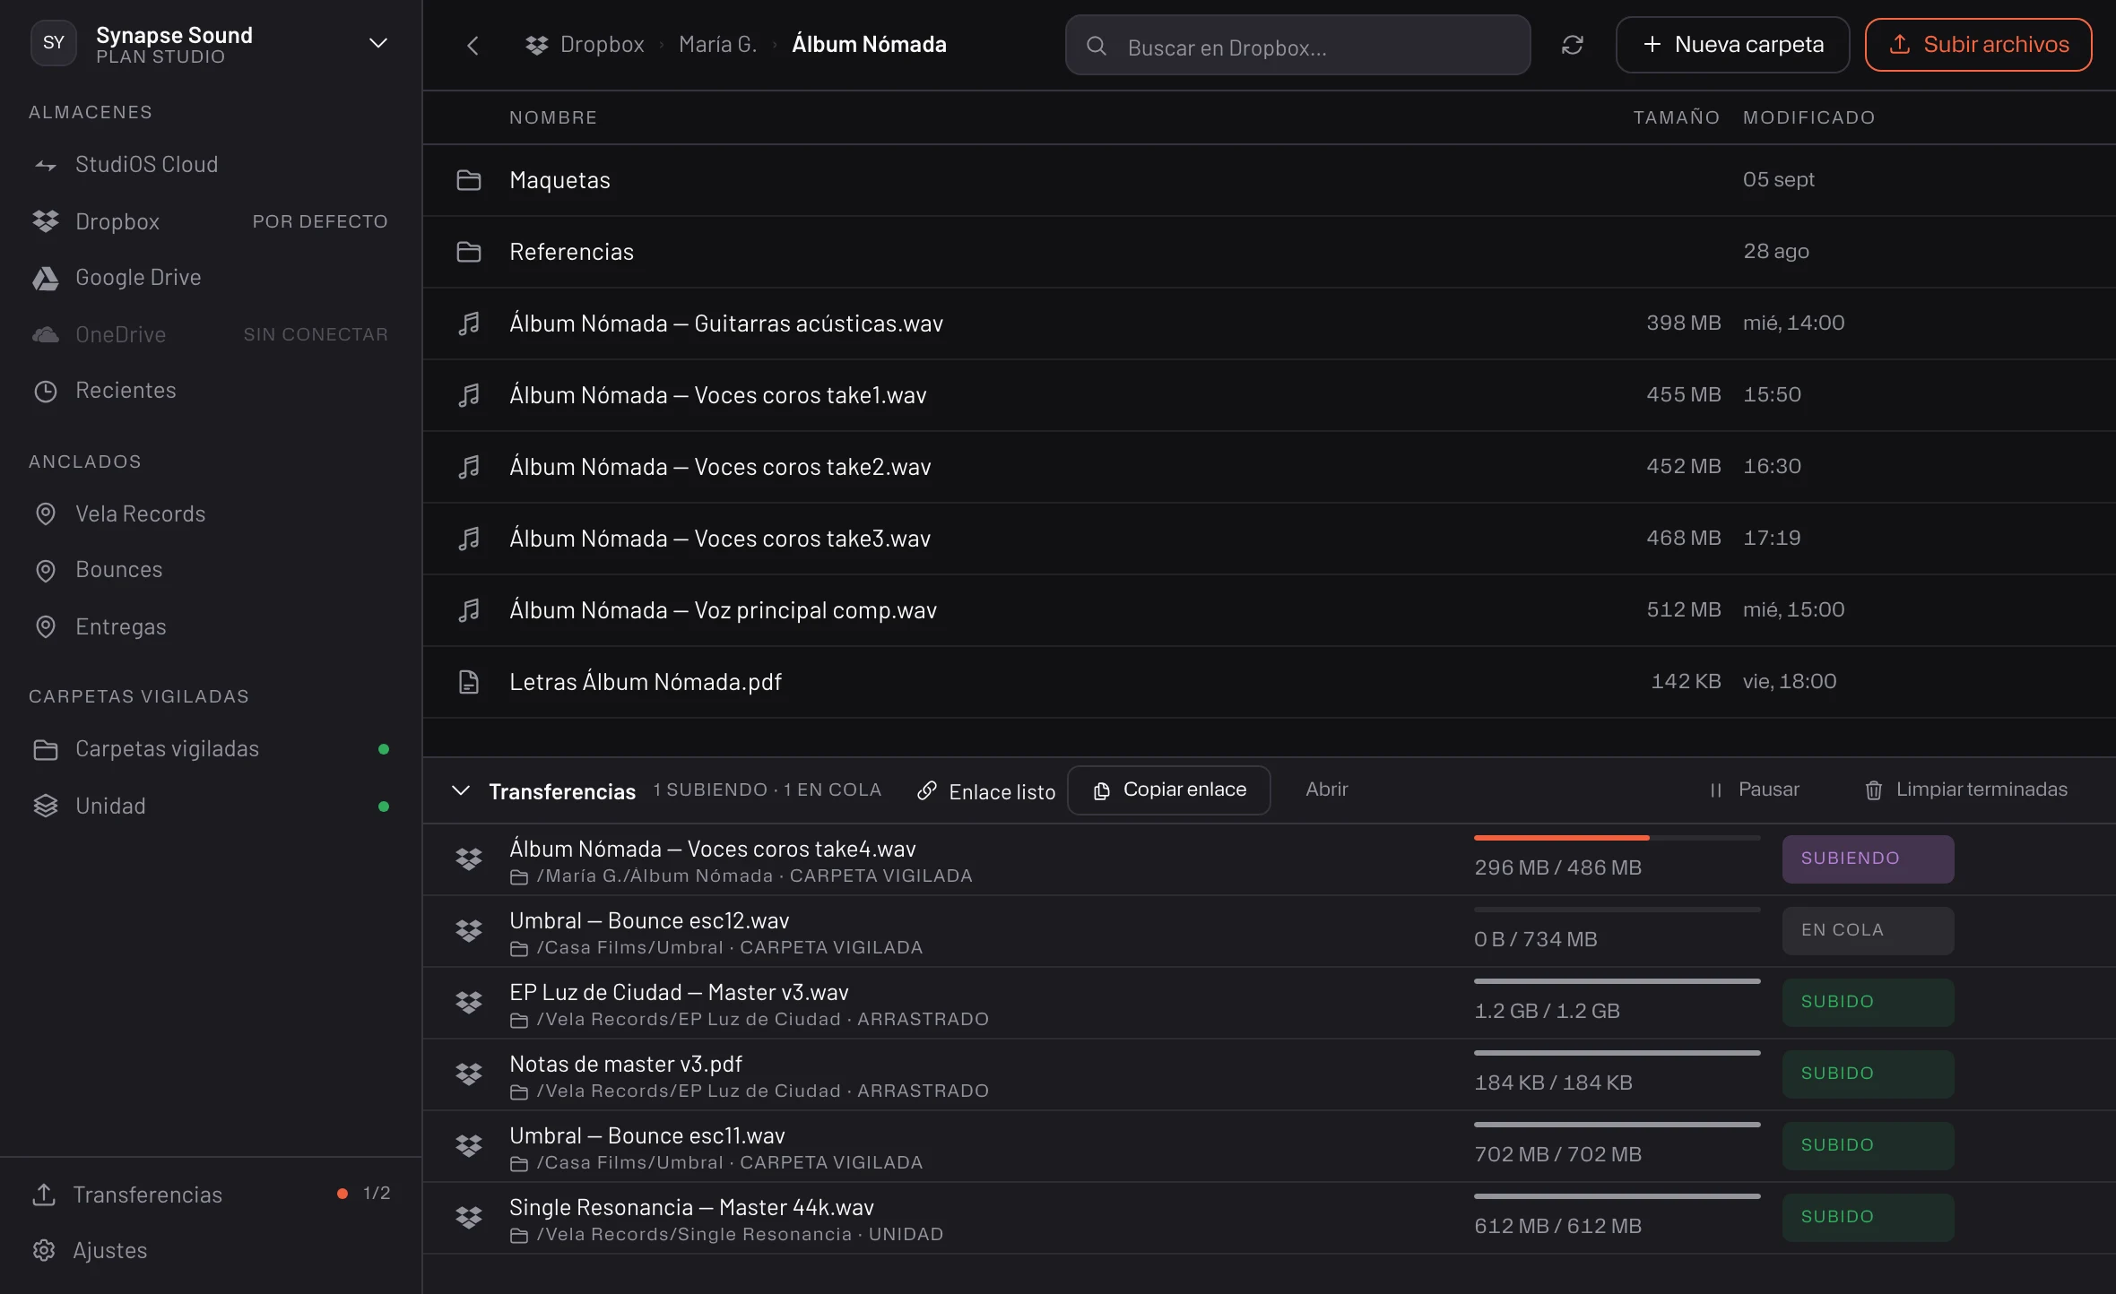Open Transferencias in sidebar footer
Viewport: 2116px width, 1294px height.
(211, 1195)
